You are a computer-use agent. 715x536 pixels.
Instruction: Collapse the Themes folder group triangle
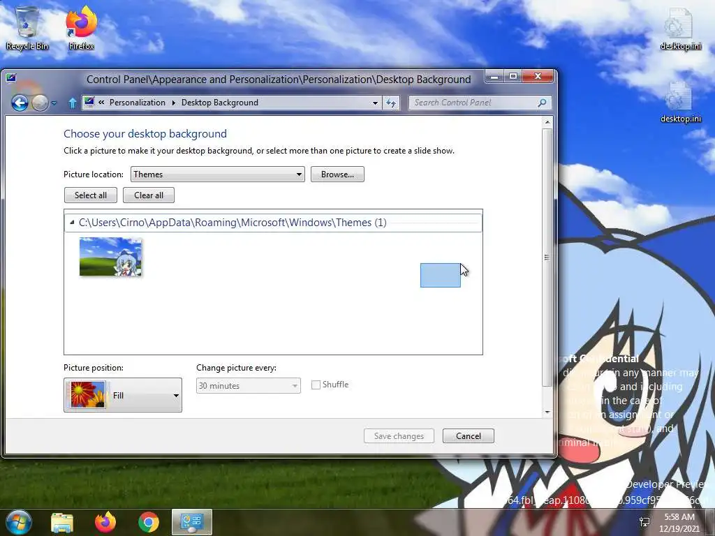(72, 223)
